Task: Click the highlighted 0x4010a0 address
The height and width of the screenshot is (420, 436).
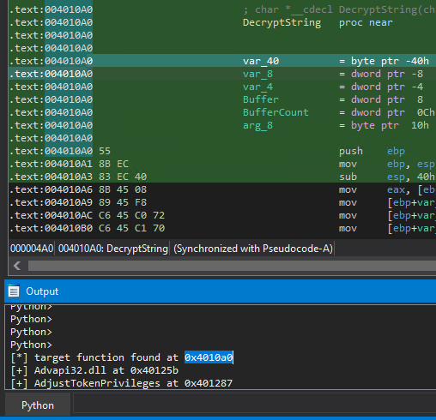Action: [209, 357]
